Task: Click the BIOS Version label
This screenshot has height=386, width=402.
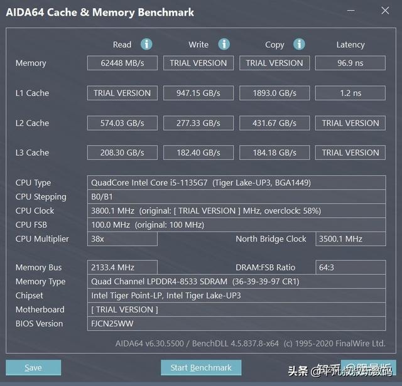Action: (39, 324)
